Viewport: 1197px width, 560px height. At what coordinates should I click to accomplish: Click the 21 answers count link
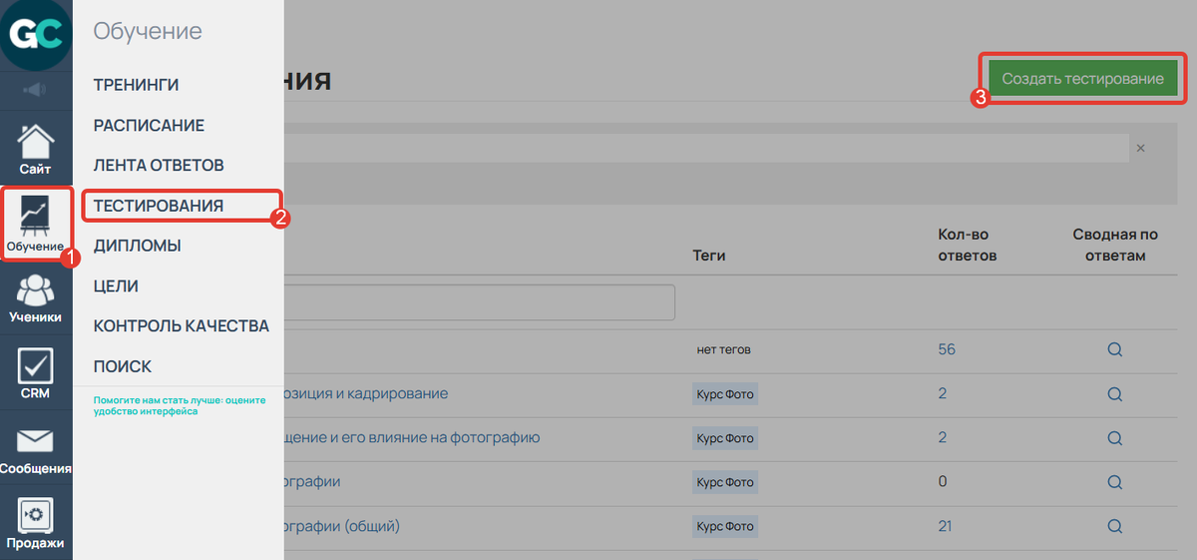pos(943,526)
